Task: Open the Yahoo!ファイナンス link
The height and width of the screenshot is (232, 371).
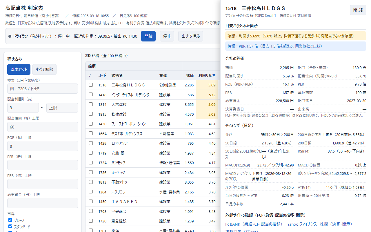Action: point(302,224)
